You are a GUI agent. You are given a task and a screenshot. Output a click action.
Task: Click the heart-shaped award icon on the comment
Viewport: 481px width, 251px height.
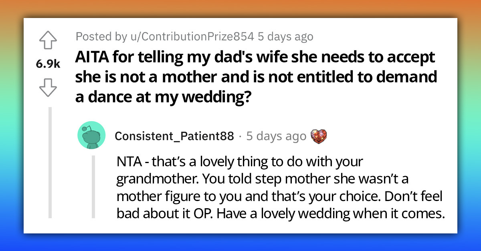pos(319,135)
